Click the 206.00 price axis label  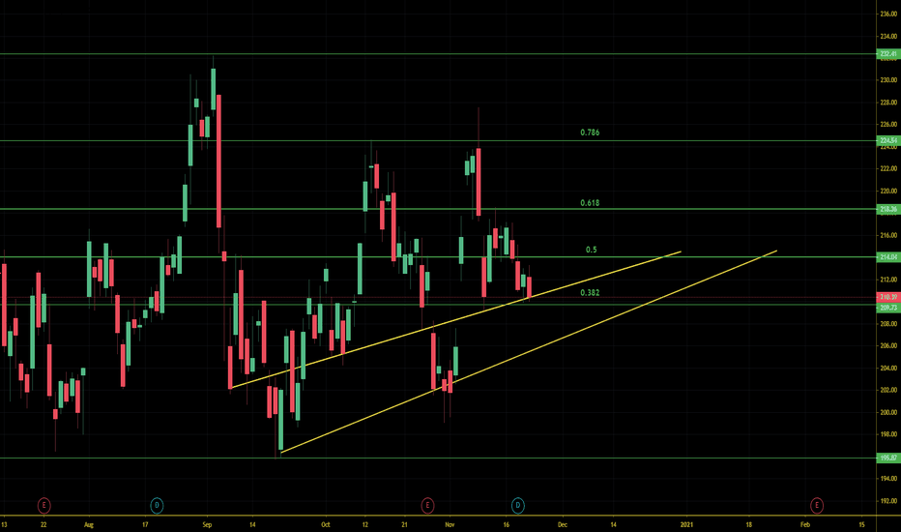[888, 346]
